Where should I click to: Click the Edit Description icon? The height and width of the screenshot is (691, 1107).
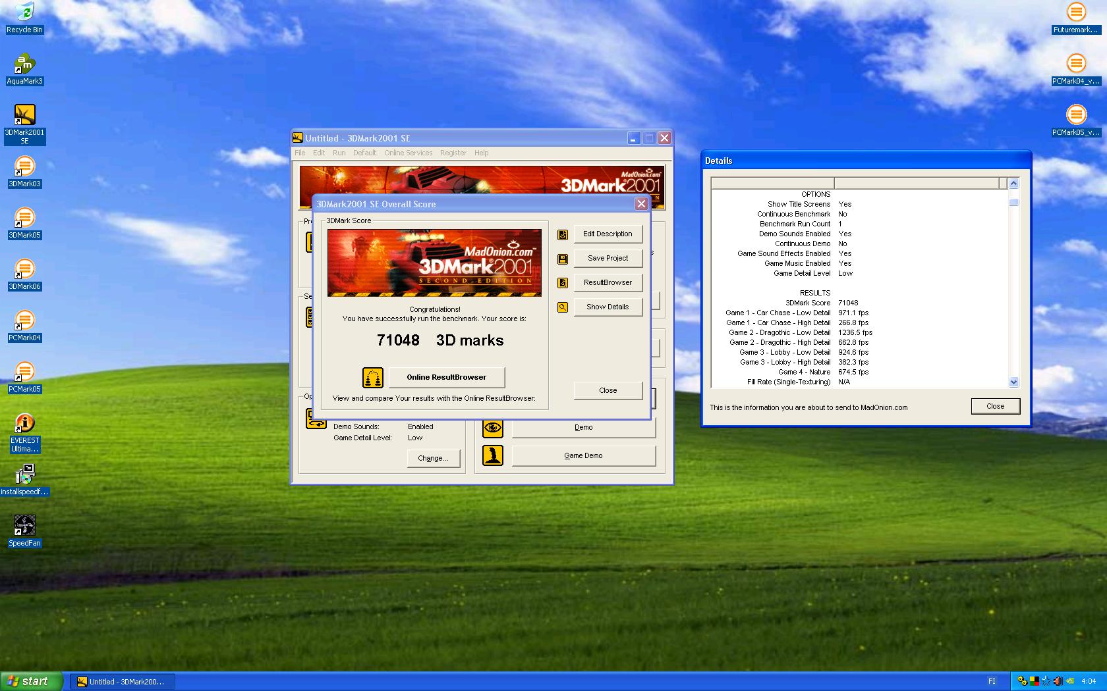563,234
